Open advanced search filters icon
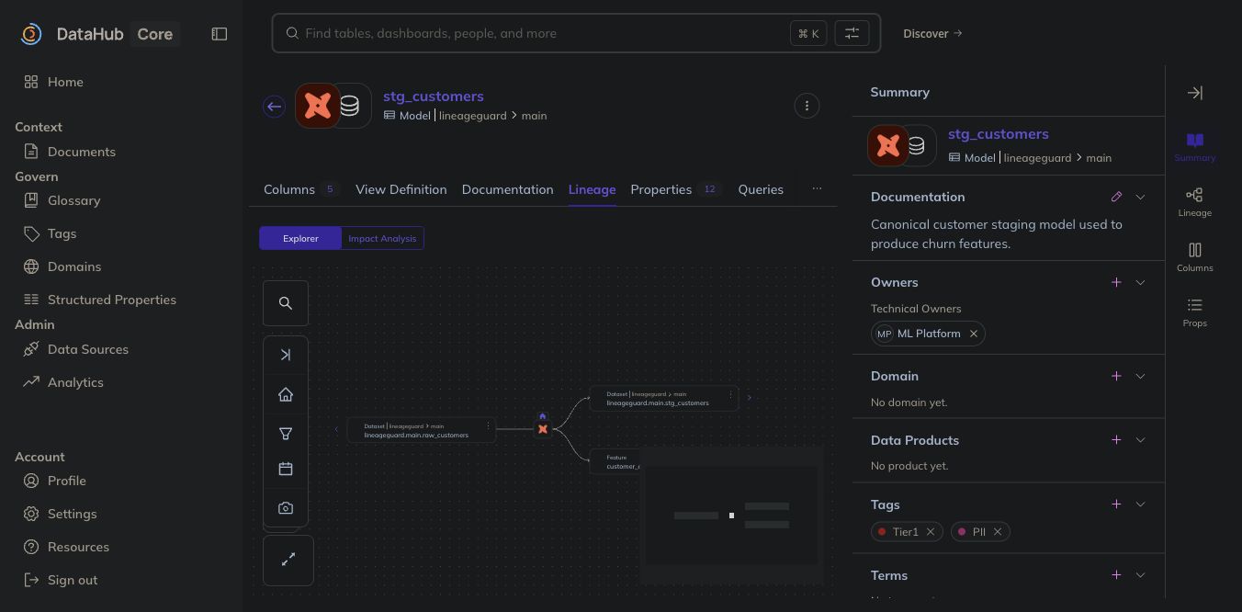This screenshot has width=1242, height=612. [x=852, y=33]
